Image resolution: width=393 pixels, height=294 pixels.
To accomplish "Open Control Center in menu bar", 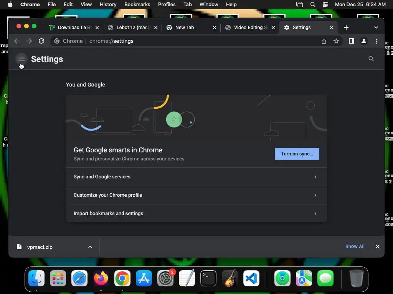I will click(325, 5).
